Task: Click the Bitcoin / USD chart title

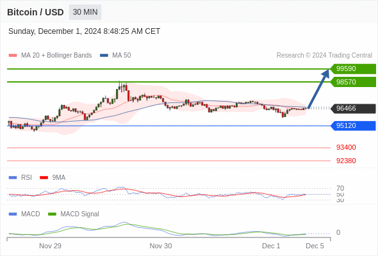Action: click(35, 12)
